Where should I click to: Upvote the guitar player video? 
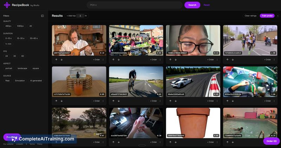click(56, 59)
